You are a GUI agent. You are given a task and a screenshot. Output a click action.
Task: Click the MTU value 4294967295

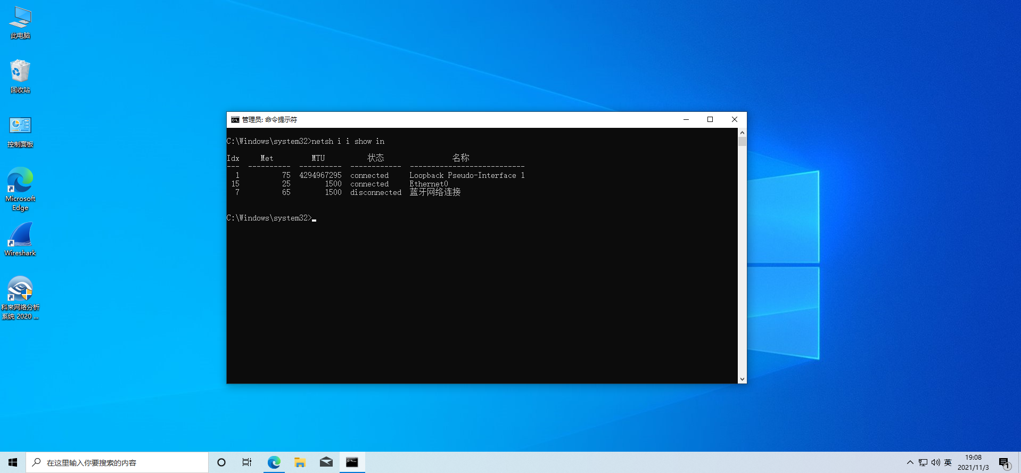(x=320, y=175)
